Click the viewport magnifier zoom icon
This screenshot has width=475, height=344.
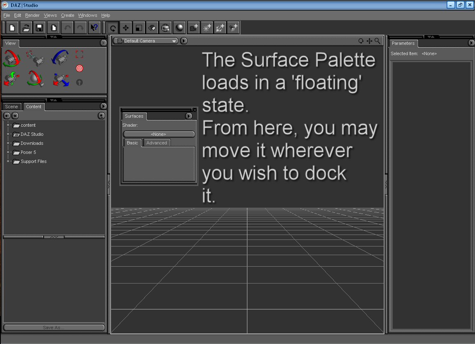tap(377, 41)
